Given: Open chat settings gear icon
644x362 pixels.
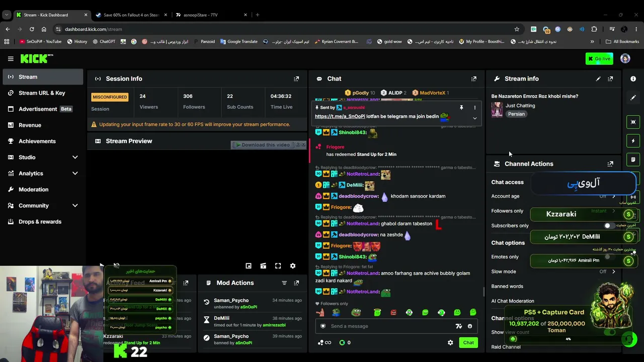Looking at the screenshot, I should click(450, 343).
